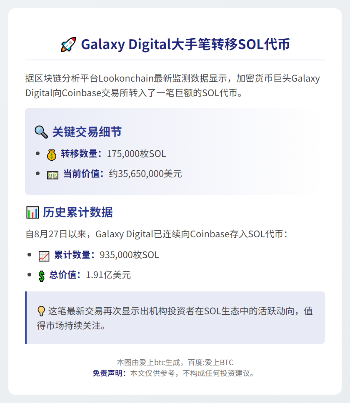The image size is (350, 403).
Task: Click the 175,000枚SOL transfer amount text
Action: pyautogui.click(x=136, y=154)
